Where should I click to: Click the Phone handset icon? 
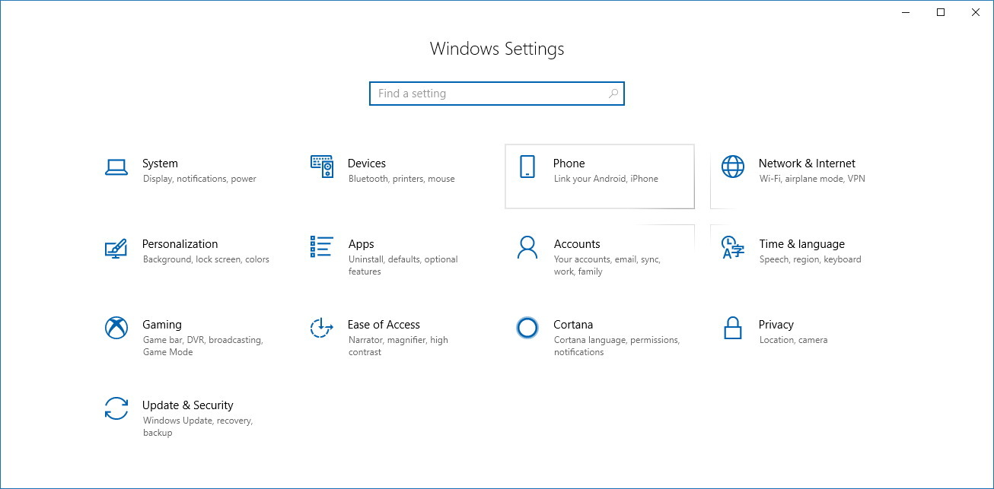527,167
